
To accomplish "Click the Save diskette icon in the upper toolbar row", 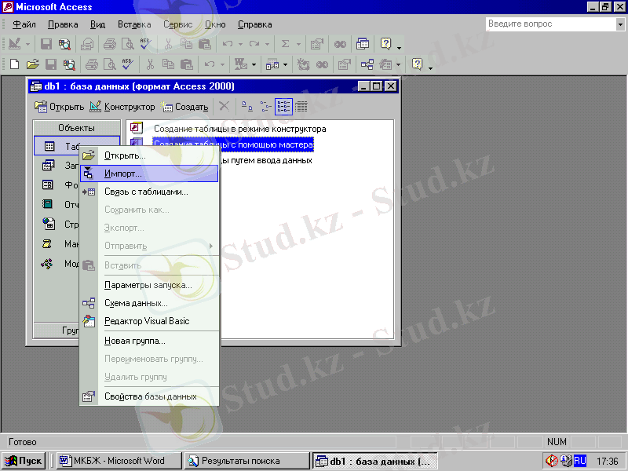I will pyautogui.click(x=46, y=44).
